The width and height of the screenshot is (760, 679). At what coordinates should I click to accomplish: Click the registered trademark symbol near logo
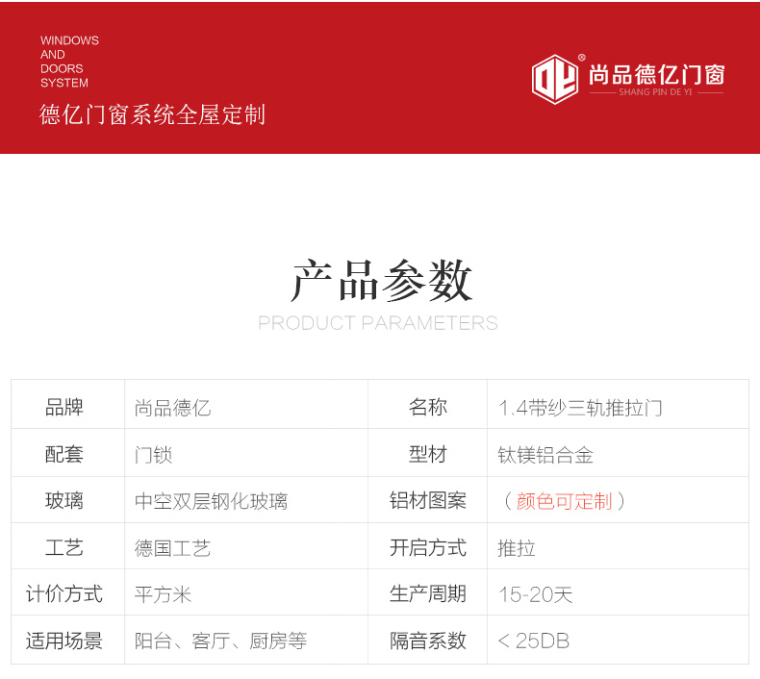582,58
